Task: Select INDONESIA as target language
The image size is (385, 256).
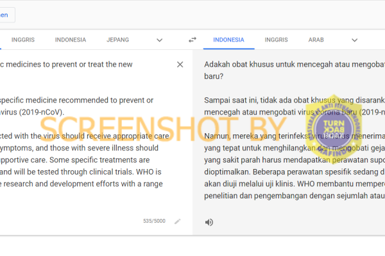Action: 228,40
